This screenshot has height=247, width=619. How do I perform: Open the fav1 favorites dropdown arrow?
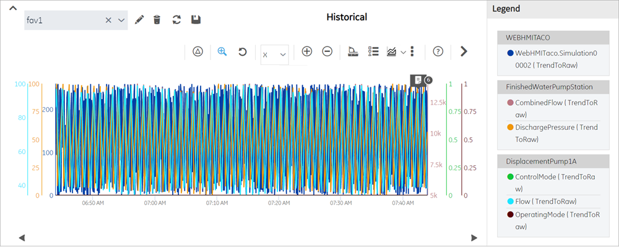pyautogui.click(x=121, y=20)
